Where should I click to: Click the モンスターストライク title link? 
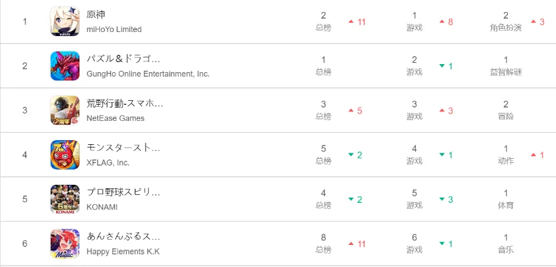123,148
